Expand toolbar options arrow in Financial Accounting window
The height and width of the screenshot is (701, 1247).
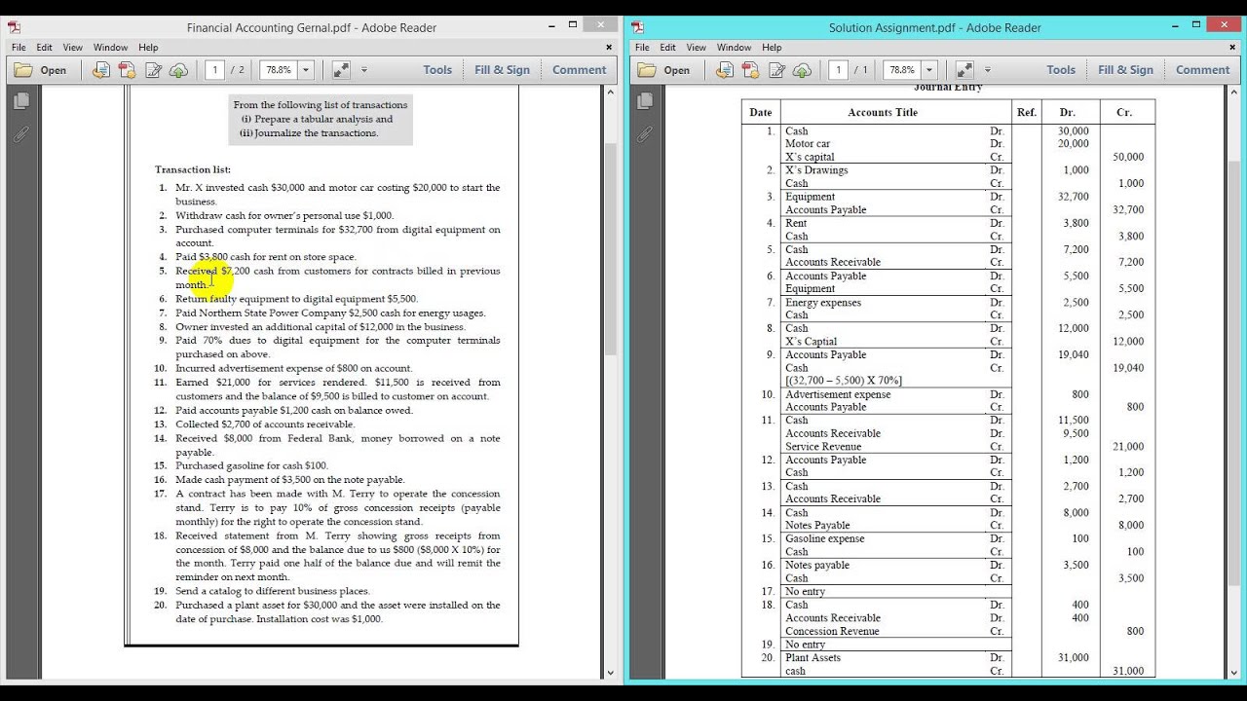[x=364, y=70]
